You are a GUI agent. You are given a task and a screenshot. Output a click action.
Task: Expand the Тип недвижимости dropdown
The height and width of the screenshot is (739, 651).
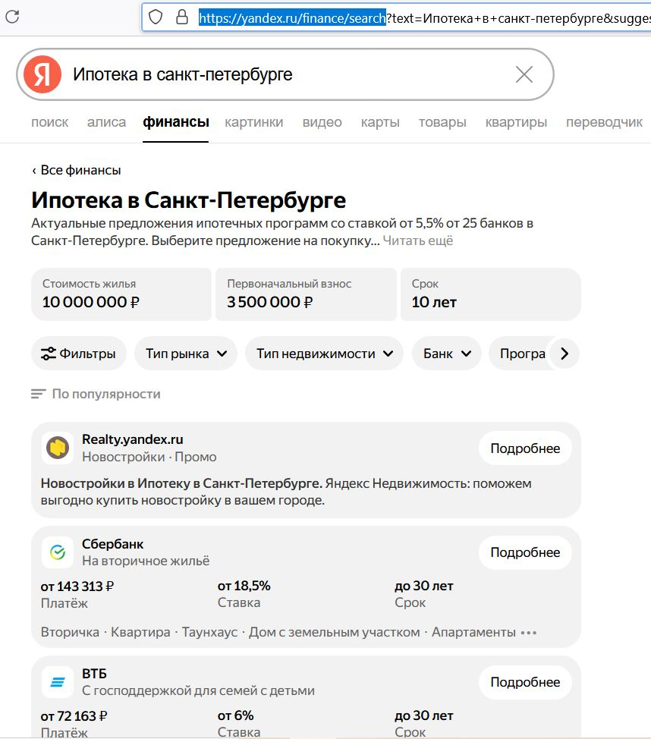(x=324, y=354)
